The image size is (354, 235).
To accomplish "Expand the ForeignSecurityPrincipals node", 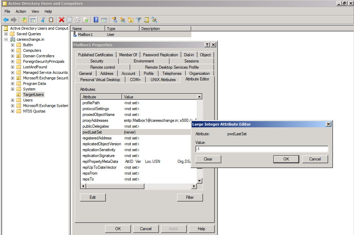I will (13, 61).
